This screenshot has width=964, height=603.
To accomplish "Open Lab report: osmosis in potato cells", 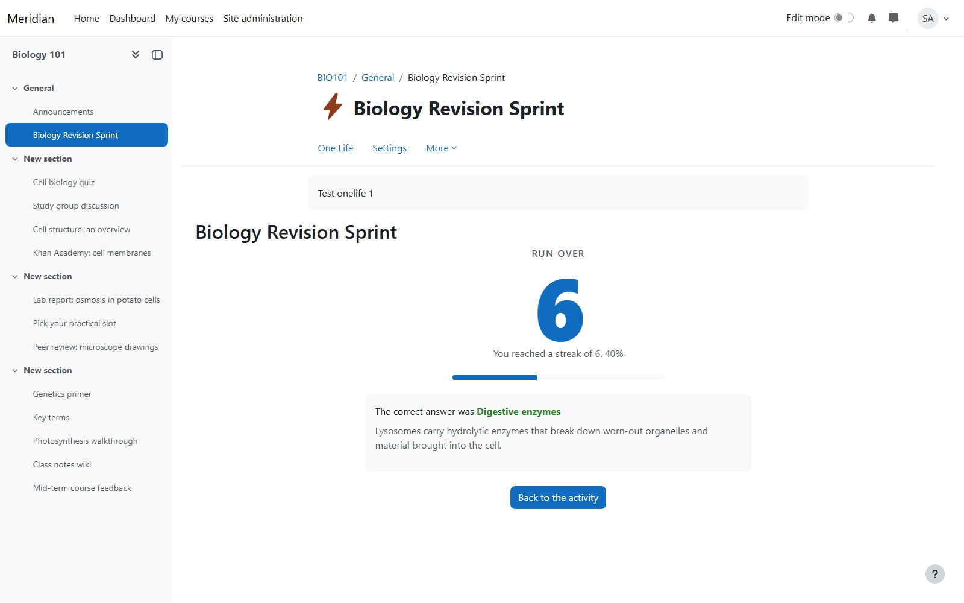I will [96, 300].
